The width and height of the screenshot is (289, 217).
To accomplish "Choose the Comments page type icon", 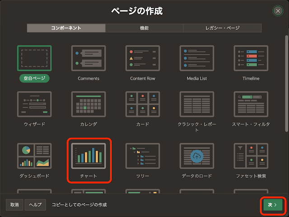I will tap(89, 58).
